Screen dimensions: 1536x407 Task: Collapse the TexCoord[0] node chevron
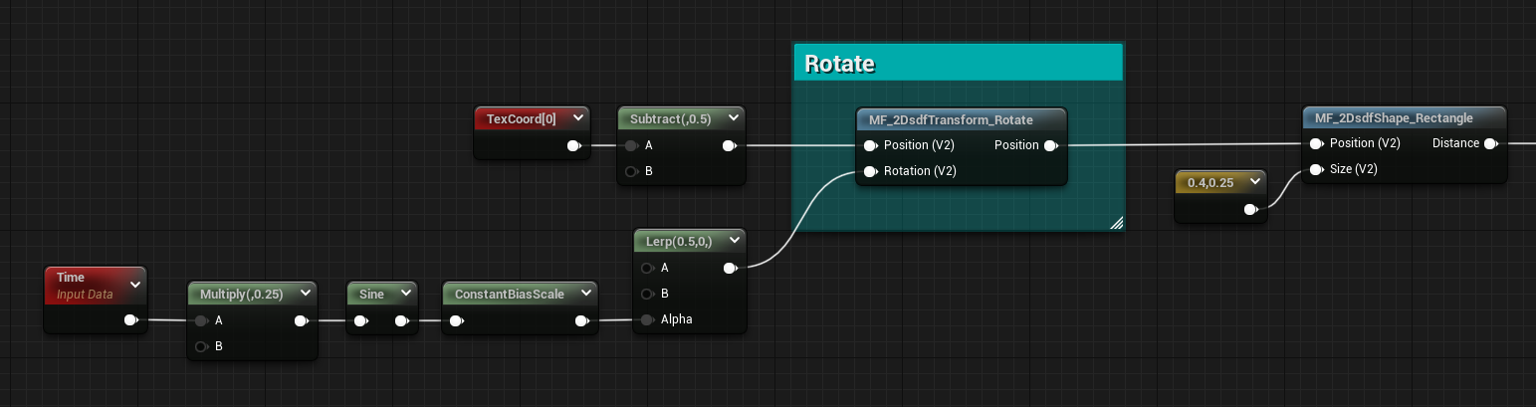[577, 118]
